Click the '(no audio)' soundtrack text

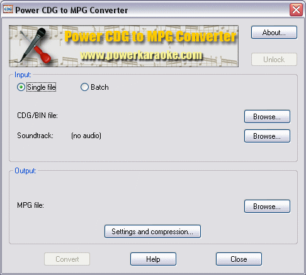(86, 136)
